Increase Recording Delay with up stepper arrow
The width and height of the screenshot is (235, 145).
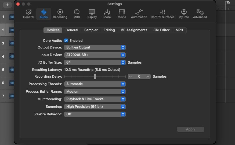[148, 77]
